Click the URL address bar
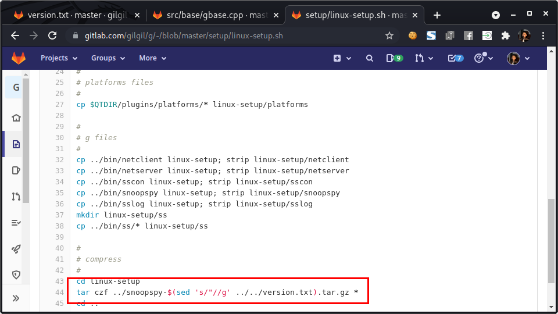This screenshot has width=558, height=314. pyautogui.click(x=233, y=35)
